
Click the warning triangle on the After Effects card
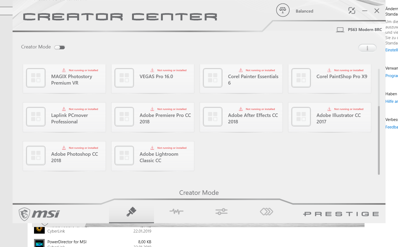241,109
